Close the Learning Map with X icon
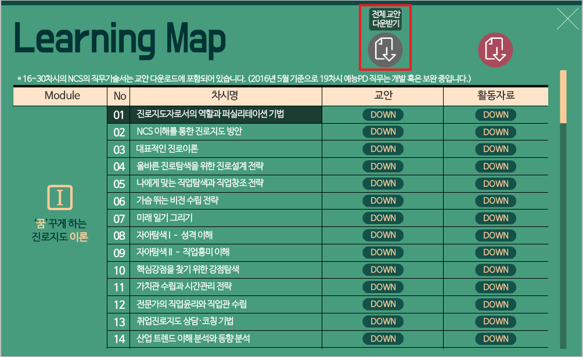Screen dimensions: 583x357 pyautogui.click(x=567, y=19)
